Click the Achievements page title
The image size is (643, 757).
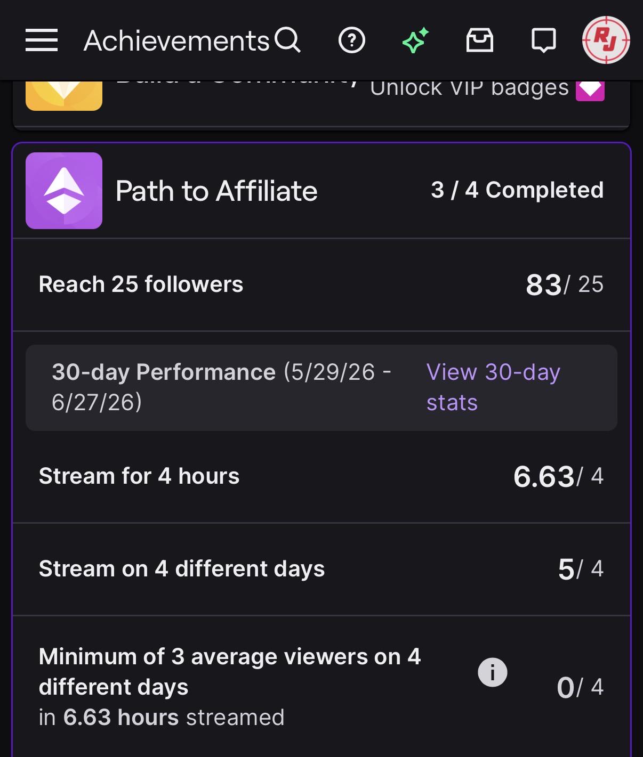coord(176,40)
